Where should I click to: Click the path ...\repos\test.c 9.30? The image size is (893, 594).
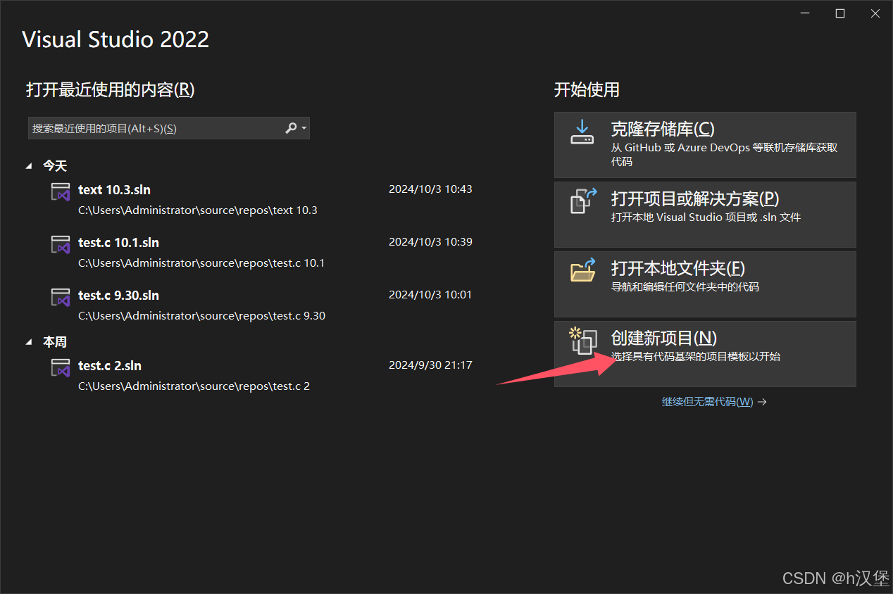tap(201, 316)
